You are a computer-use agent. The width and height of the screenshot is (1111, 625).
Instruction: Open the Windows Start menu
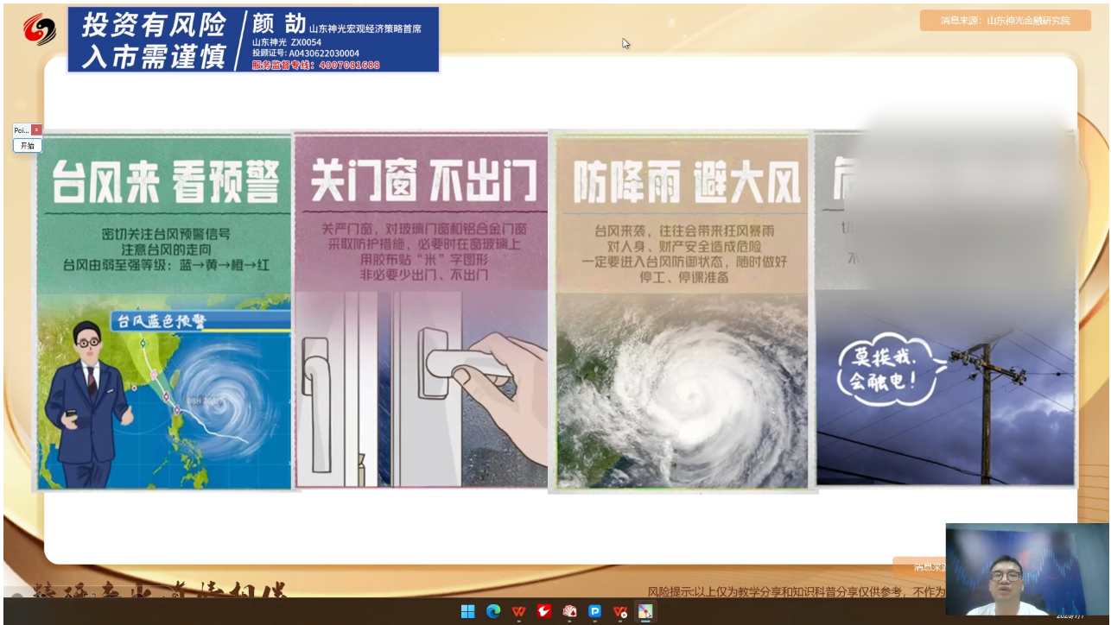(x=467, y=611)
